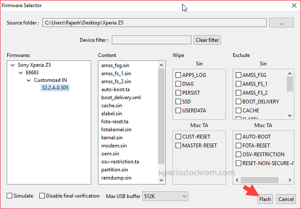Click Content list scroll up arrow
301x209 pixels.
click(x=161, y=65)
